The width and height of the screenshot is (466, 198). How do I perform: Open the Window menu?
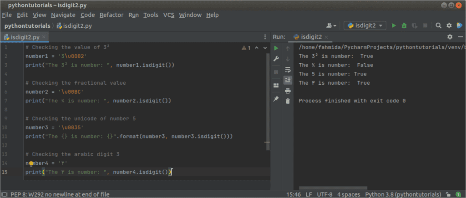[x=190, y=15]
